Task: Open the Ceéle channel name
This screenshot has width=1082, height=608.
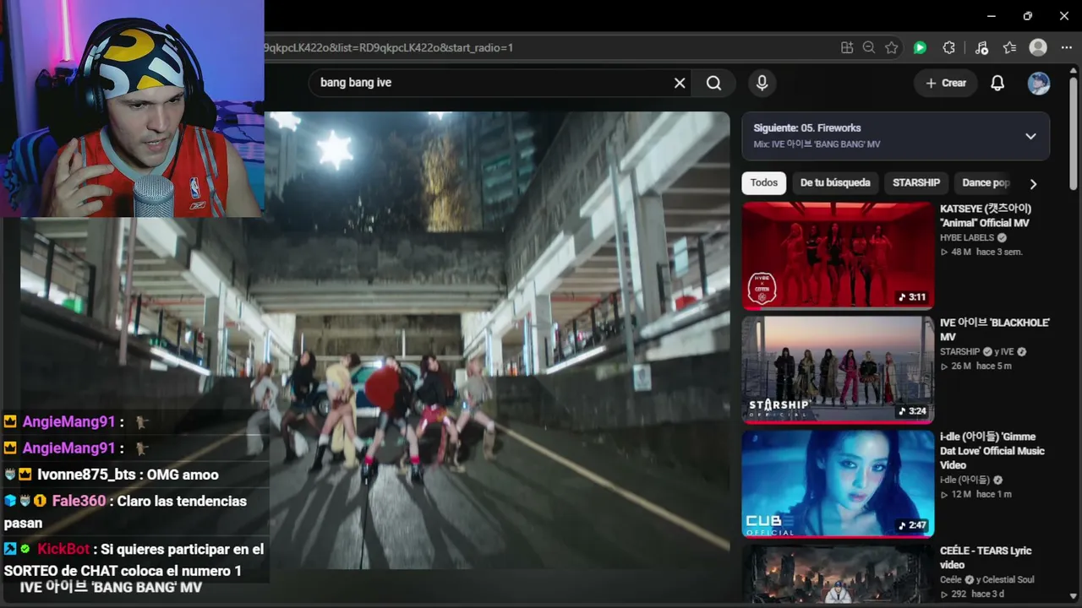Action: 951,580
